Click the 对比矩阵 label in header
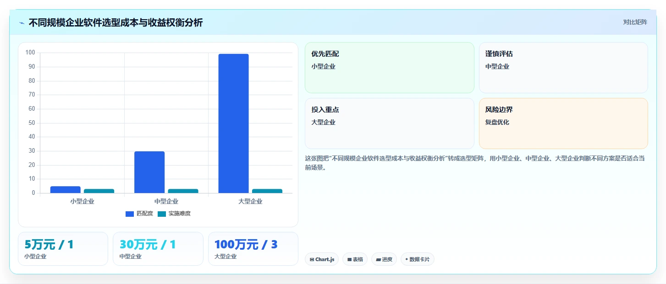 (x=635, y=22)
